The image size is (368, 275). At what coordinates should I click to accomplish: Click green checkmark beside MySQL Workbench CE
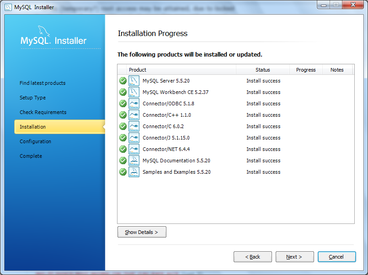(x=123, y=92)
